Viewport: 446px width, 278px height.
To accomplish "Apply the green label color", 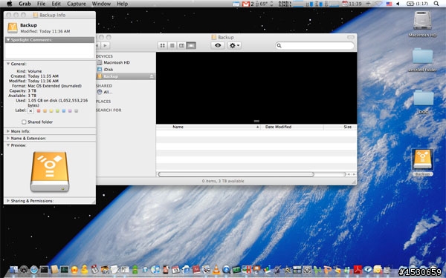I will click(x=57, y=110).
